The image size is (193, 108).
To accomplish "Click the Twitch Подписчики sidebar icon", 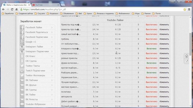I will 22,70.
